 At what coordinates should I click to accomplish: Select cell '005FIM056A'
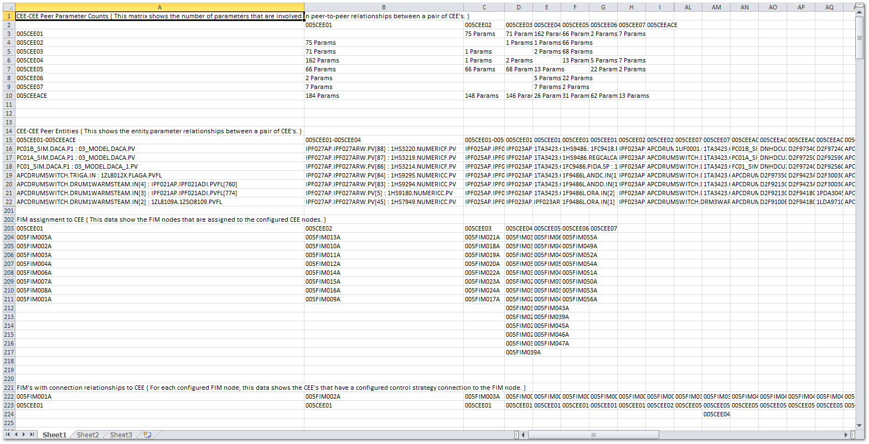[575, 299]
